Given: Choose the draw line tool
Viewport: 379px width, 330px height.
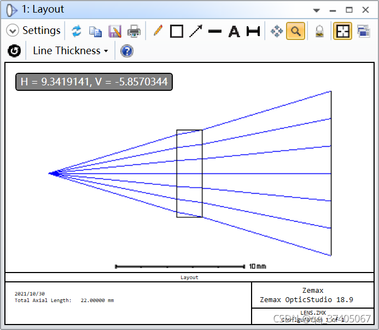Looking at the screenshot, I should [215, 31].
